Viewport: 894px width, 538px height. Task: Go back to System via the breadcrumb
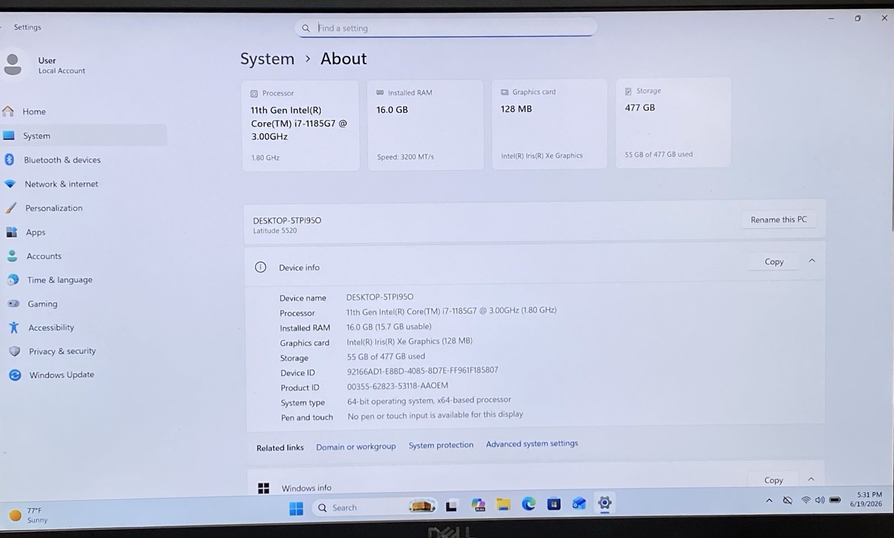[267, 59]
